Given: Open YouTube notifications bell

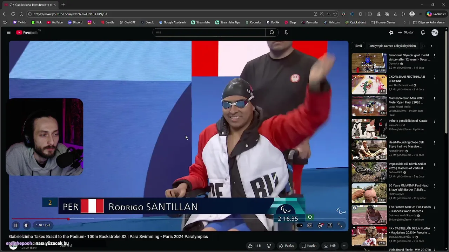Looking at the screenshot, I should point(423,32).
